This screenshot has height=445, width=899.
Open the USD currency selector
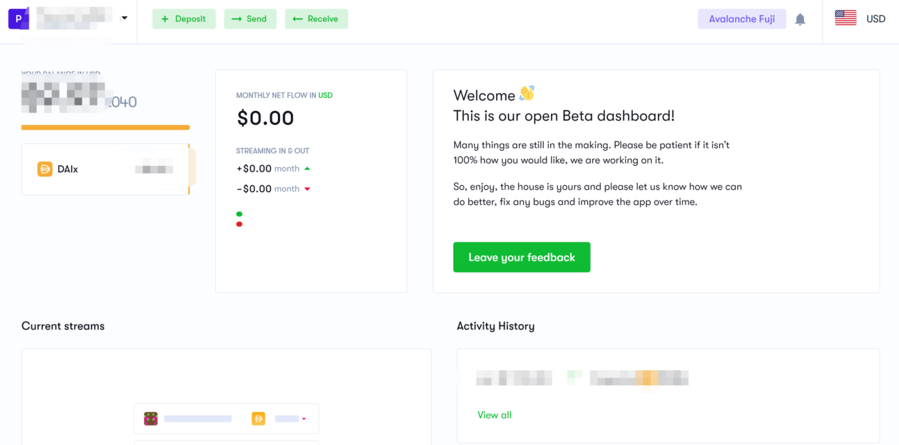coord(876,19)
